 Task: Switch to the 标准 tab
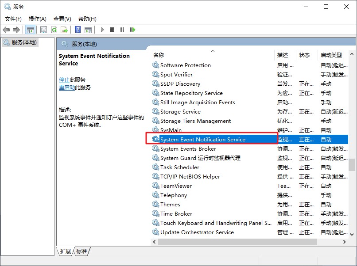tap(81, 251)
